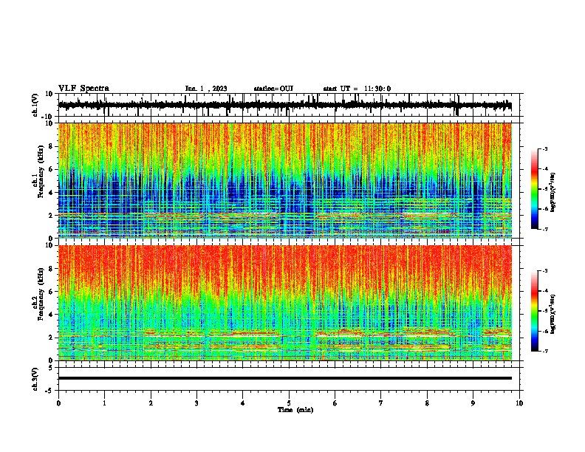
Task: Click the '-5' tick on ch.3 voltage axis
Action: [x=49, y=391]
